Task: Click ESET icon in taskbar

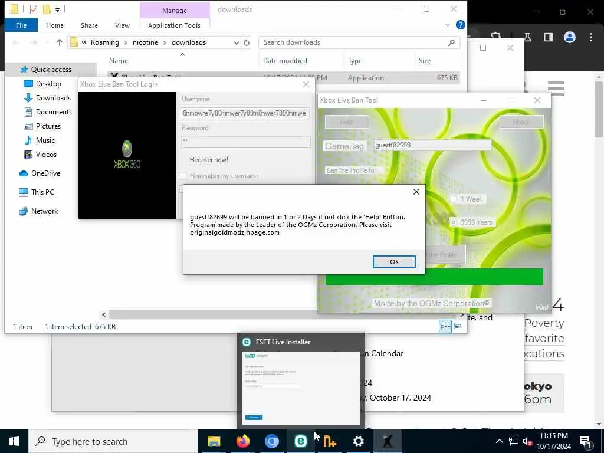Action: click(300, 441)
